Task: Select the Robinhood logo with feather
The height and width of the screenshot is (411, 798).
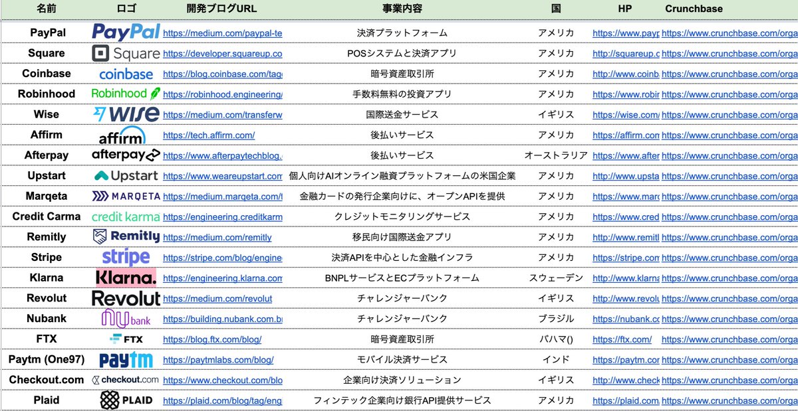Action: coord(126,94)
